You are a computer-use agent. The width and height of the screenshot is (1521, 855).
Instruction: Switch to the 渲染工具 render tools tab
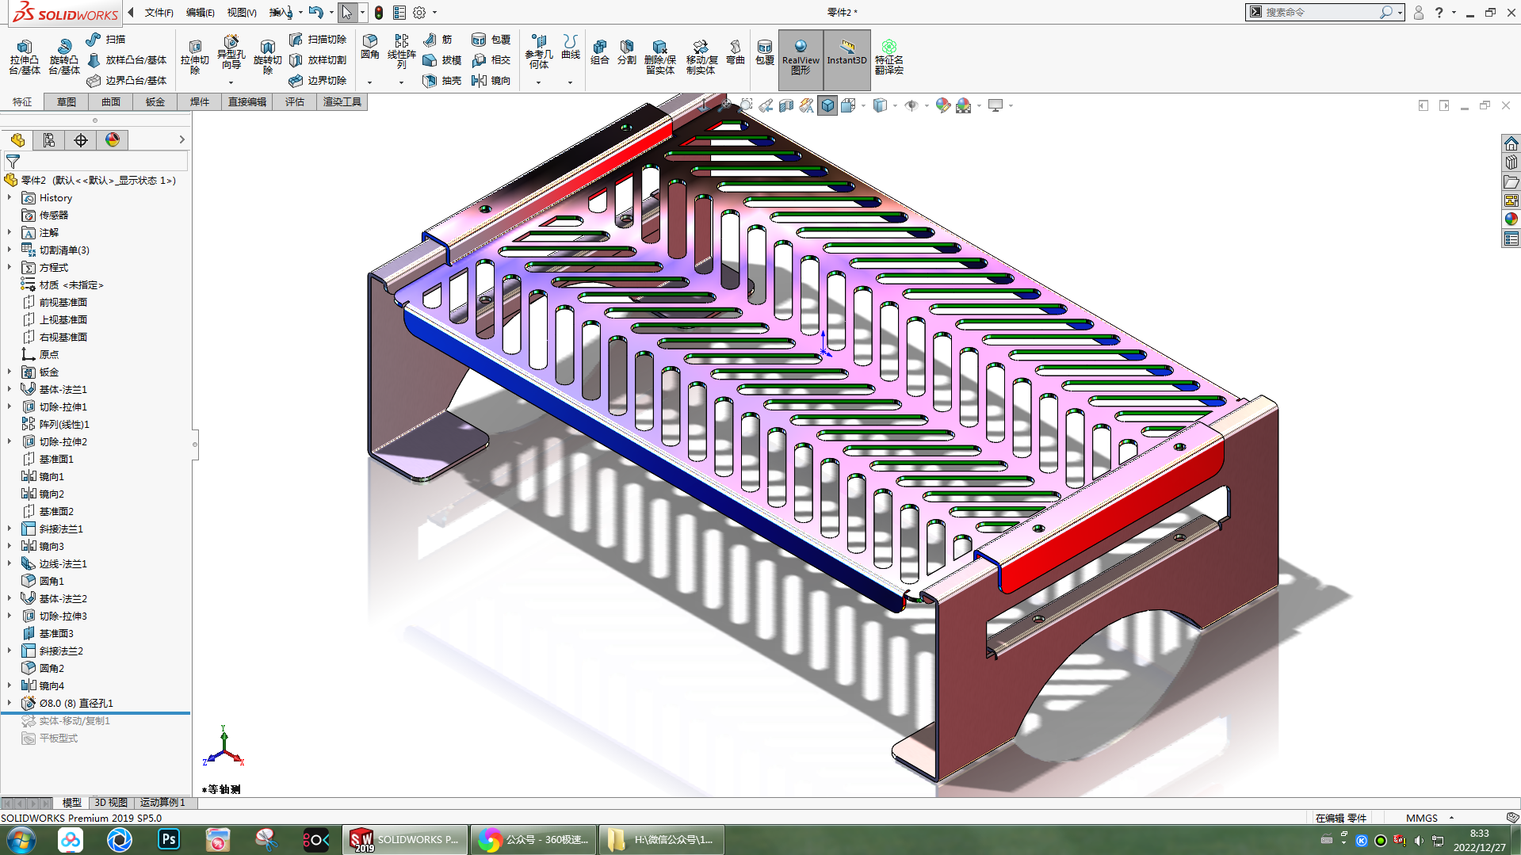coord(342,102)
